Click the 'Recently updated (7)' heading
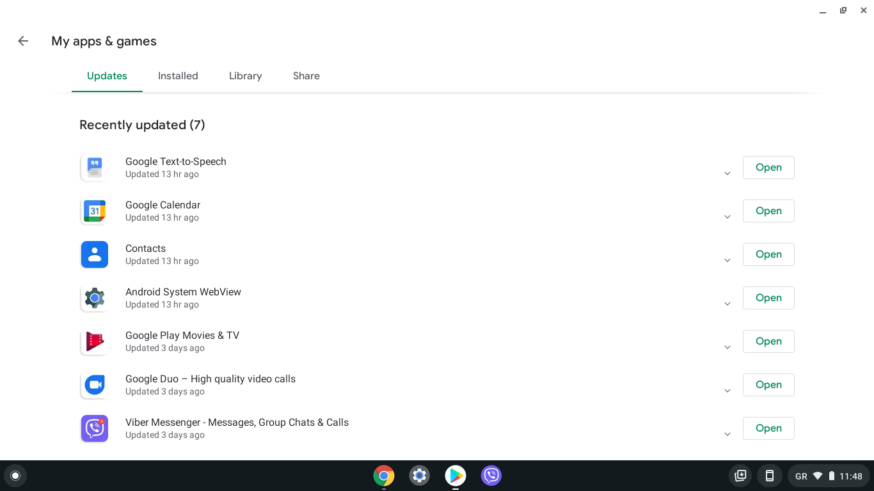Viewport: 874px width, 491px height. (142, 125)
